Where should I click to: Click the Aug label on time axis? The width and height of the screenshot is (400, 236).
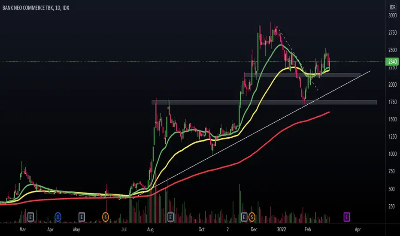click(150, 230)
